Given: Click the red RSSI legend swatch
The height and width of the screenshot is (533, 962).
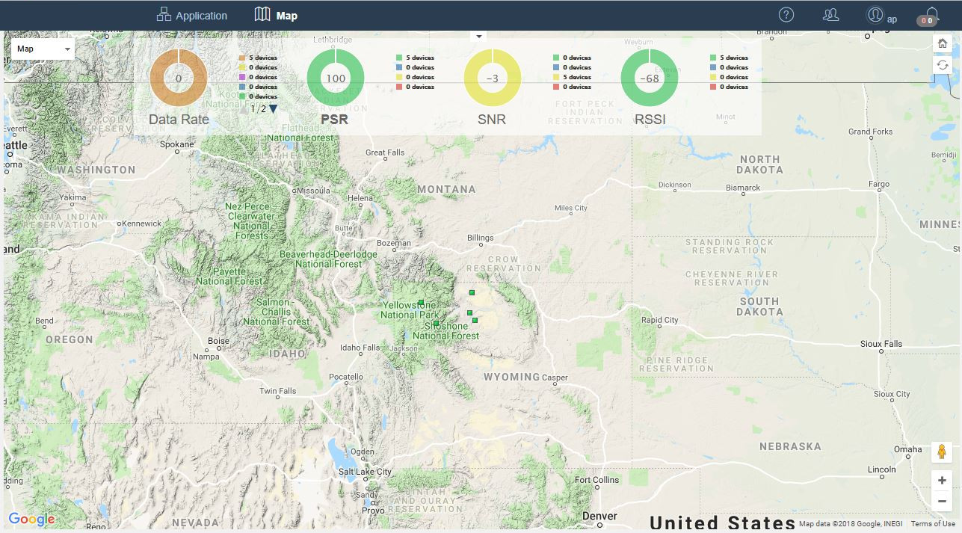Looking at the screenshot, I should (x=713, y=87).
